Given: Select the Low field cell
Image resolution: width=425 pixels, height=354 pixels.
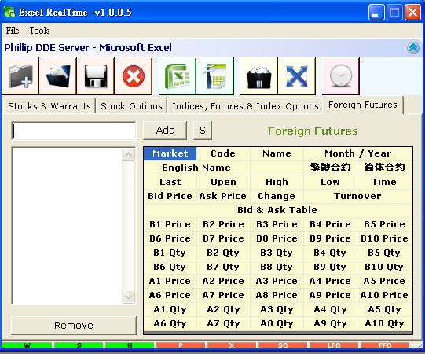Looking at the screenshot, I should [330, 182].
